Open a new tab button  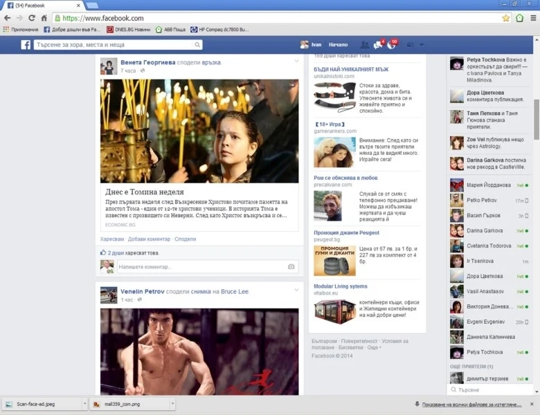[x=92, y=5]
